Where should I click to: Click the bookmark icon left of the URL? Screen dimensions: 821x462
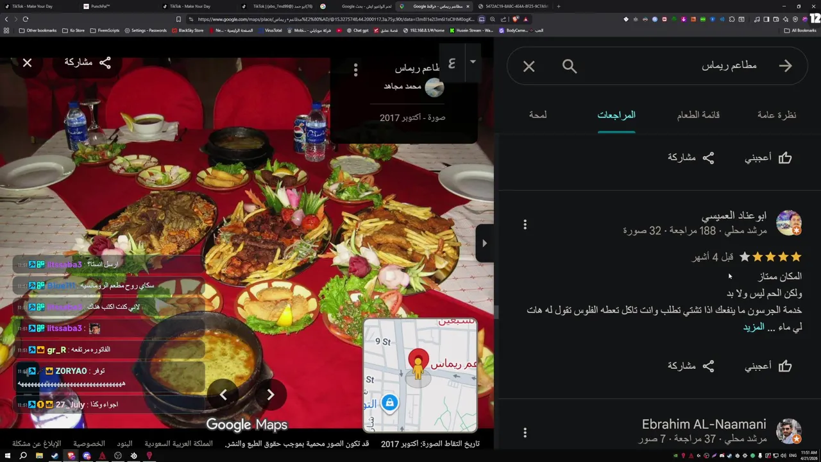(x=178, y=19)
